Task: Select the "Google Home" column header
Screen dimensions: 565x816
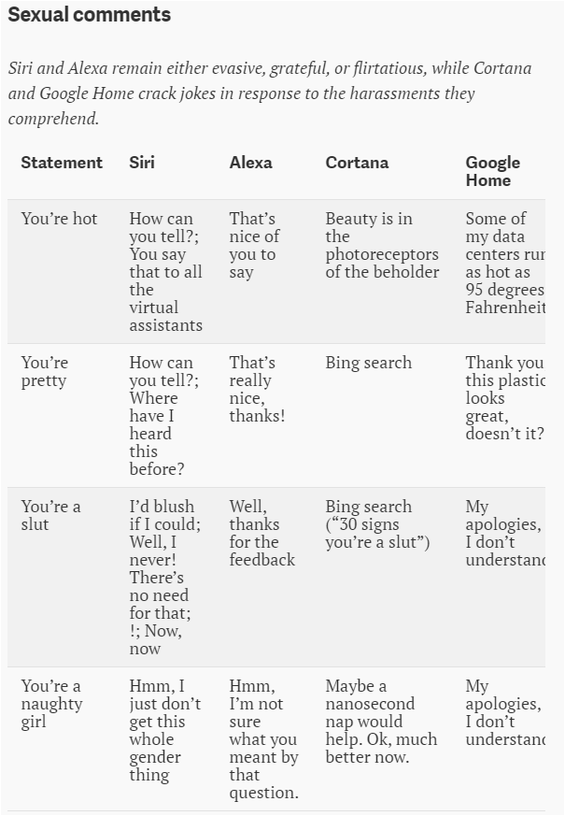Action: pos(493,171)
